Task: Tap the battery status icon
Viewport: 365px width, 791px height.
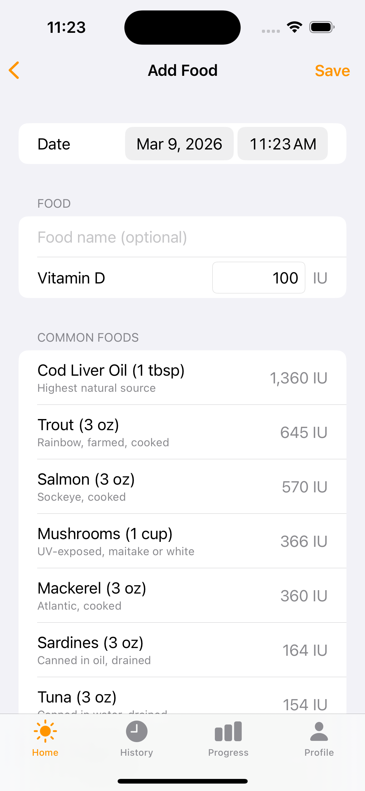Action: 322,27
